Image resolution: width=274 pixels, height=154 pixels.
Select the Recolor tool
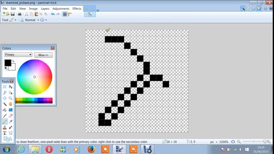click(x=11, y=127)
